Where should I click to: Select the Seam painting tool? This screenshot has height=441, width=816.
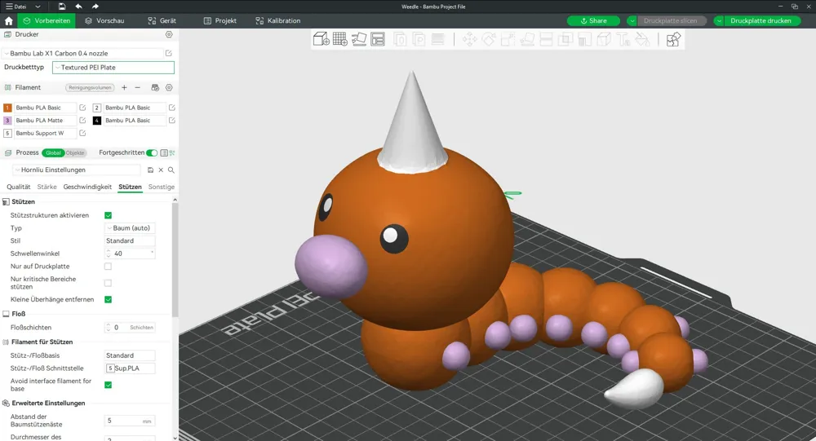click(604, 39)
